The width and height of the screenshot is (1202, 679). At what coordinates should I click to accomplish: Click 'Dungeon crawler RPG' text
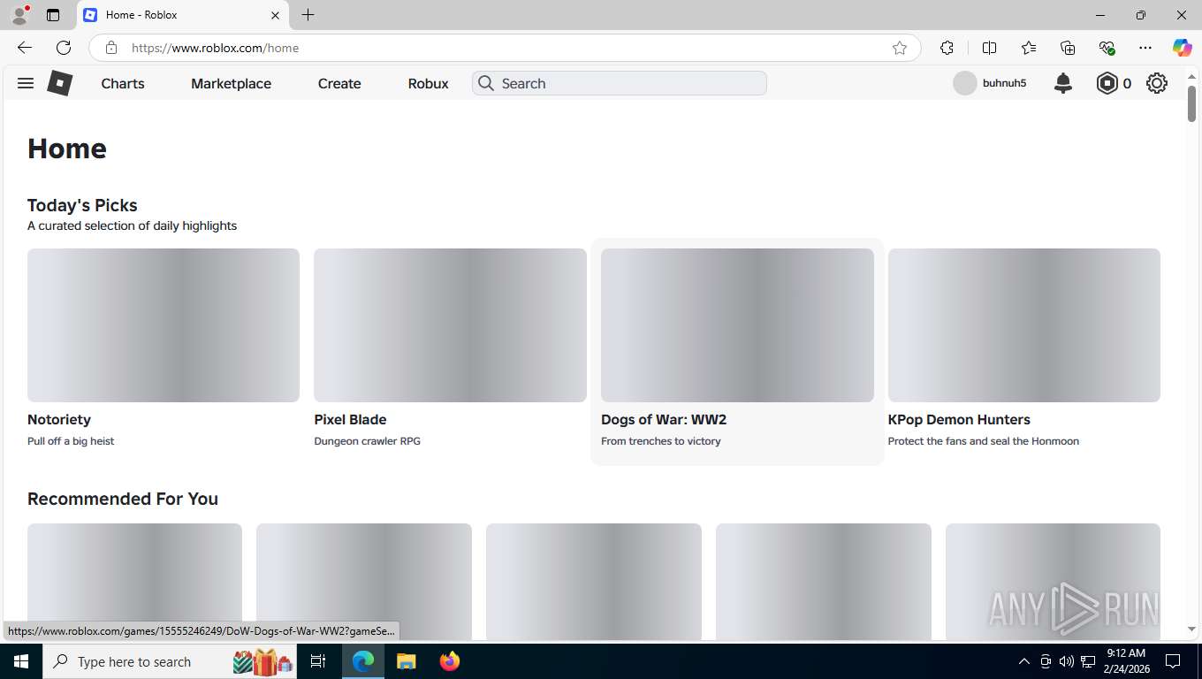pyautogui.click(x=367, y=441)
